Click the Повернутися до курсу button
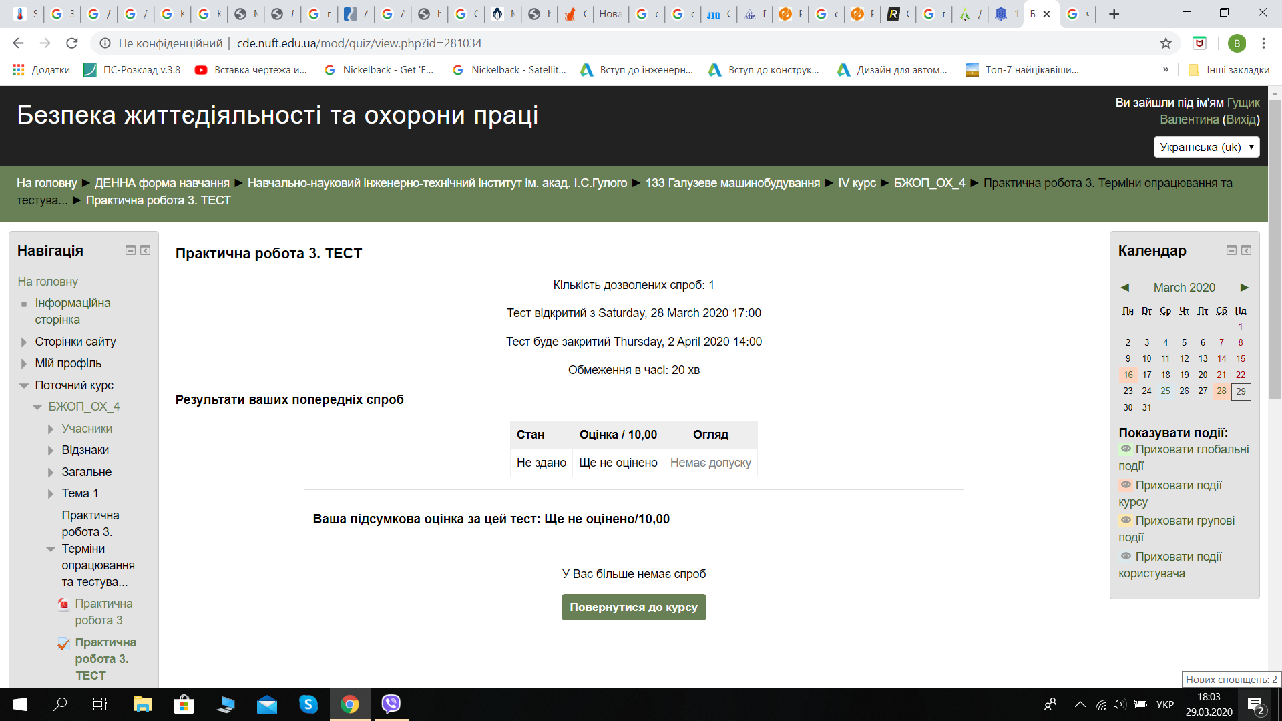This screenshot has height=721, width=1282. pyautogui.click(x=633, y=607)
